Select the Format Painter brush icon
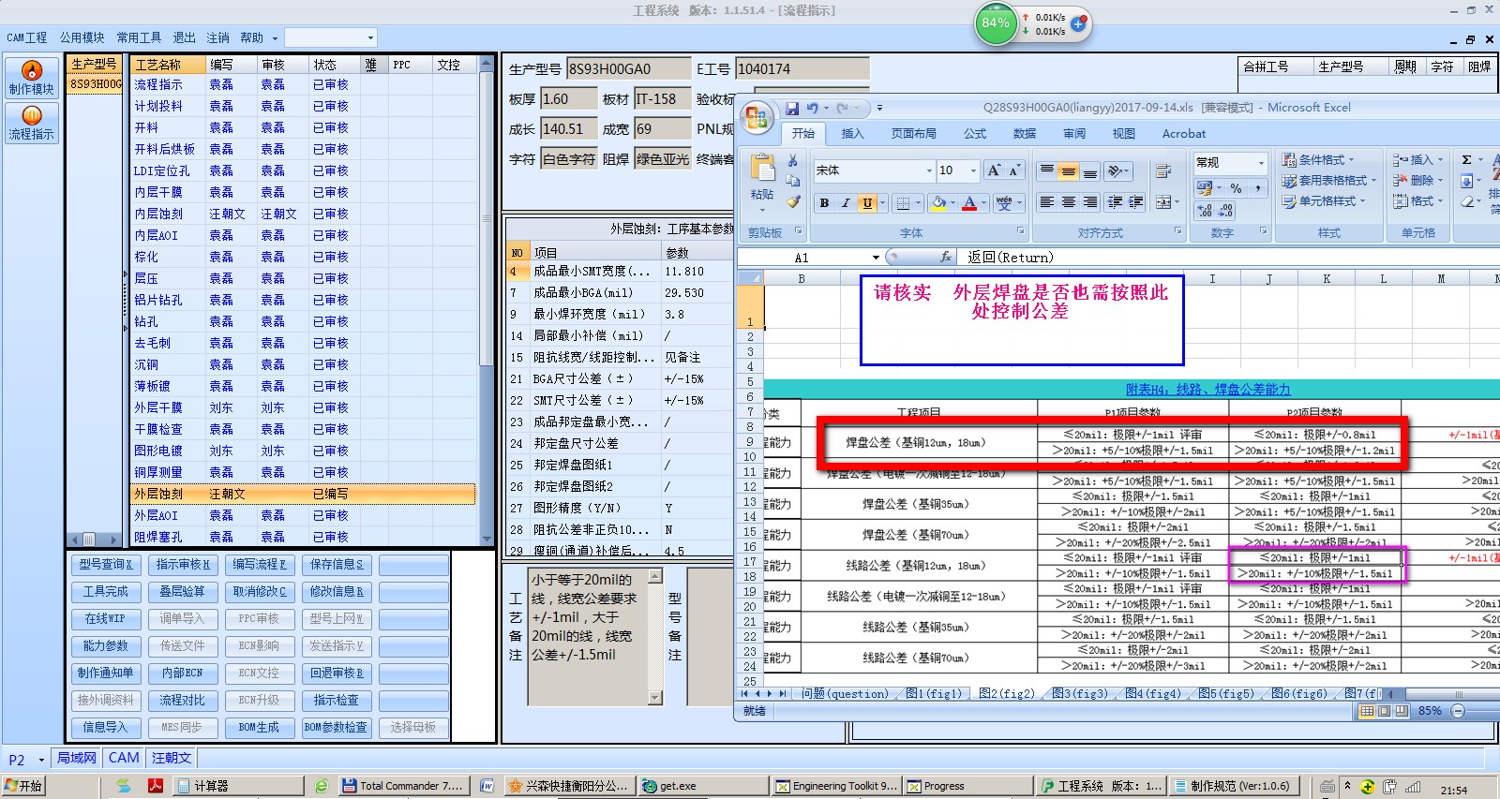 click(792, 201)
